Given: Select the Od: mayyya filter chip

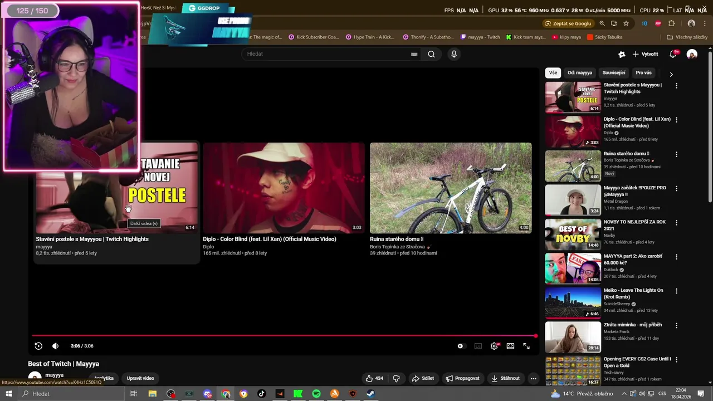Looking at the screenshot, I should click(x=580, y=73).
